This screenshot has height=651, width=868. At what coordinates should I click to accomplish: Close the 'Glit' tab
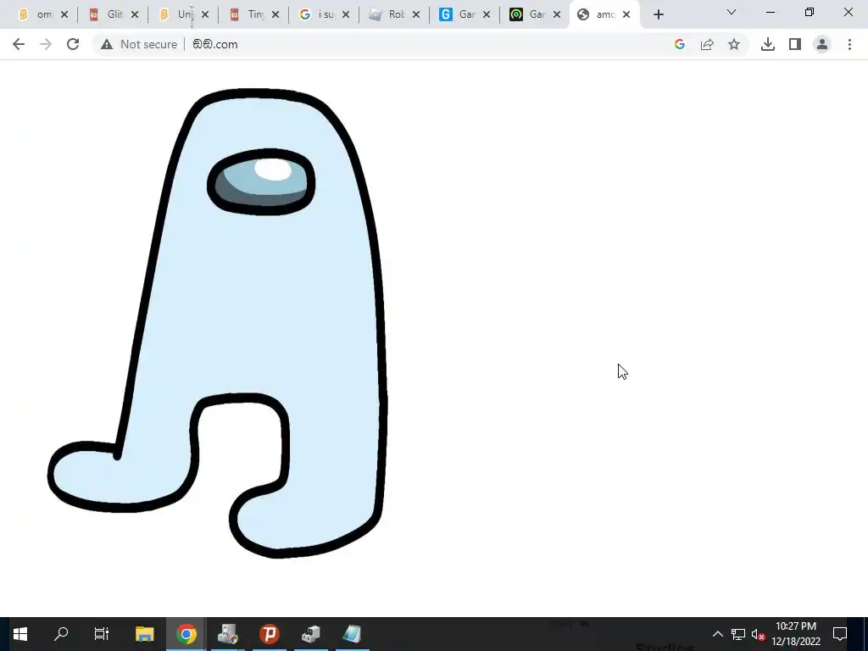pyautogui.click(x=135, y=15)
